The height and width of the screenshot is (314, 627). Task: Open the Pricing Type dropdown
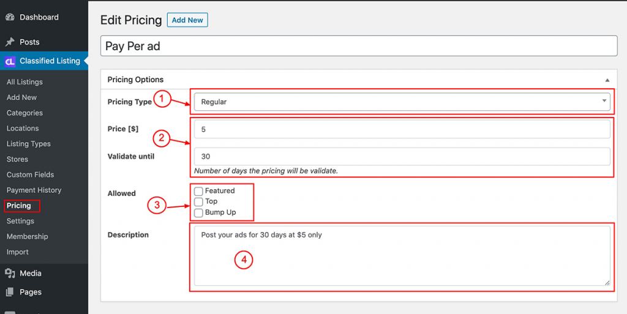(x=402, y=102)
